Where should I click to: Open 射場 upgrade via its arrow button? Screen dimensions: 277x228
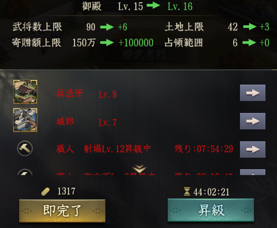pyautogui.click(x=253, y=150)
